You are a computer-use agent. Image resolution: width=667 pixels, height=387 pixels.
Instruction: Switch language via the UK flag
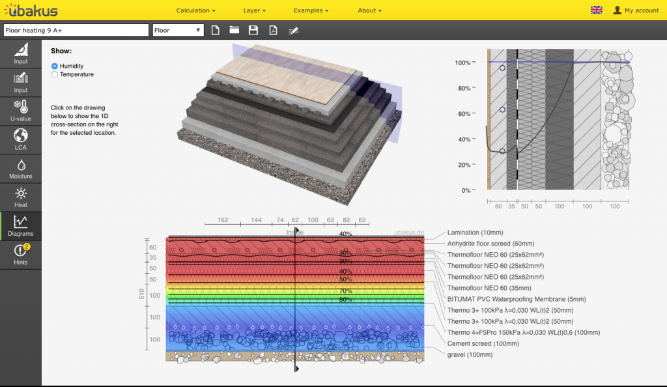coord(596,10)
